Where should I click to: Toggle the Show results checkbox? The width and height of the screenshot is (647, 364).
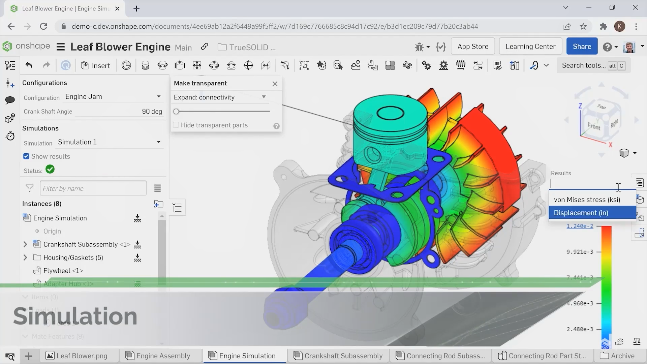pos(26,156)
